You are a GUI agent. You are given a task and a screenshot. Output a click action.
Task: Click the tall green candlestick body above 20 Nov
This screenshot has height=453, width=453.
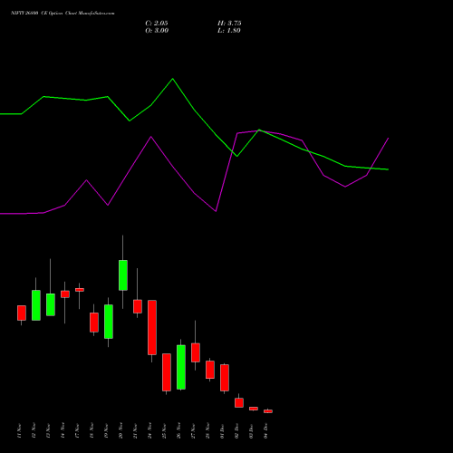coord(123,275)
